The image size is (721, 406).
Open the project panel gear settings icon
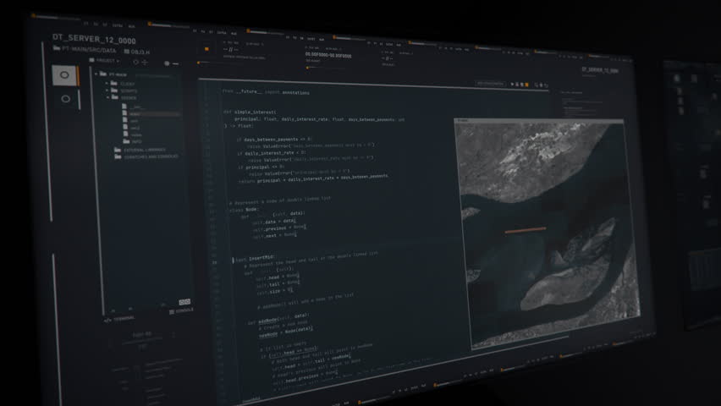pyautogui.click(x=167, y=63)
